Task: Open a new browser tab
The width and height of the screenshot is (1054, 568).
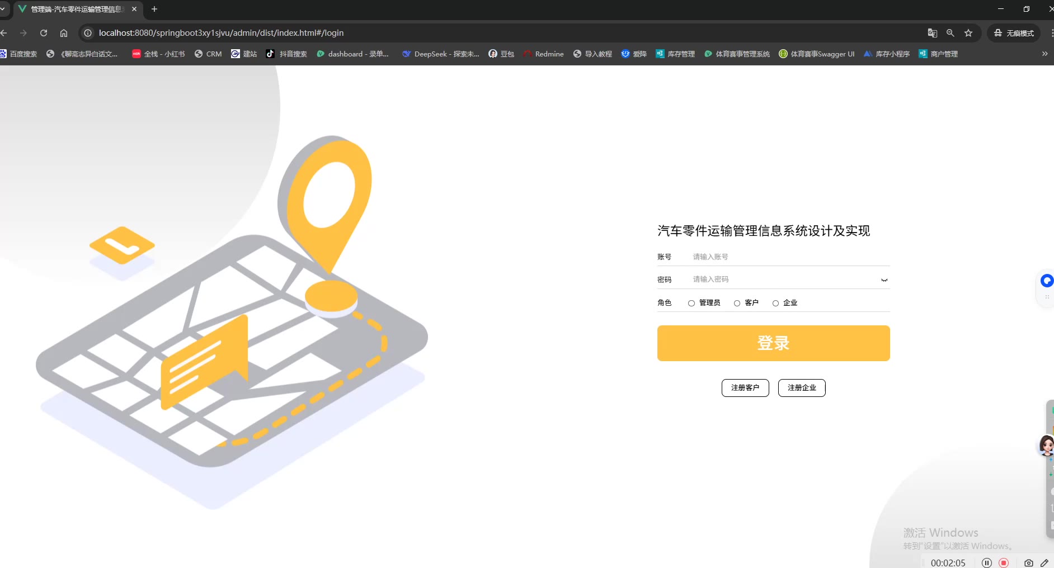Action: pos(154,9)
